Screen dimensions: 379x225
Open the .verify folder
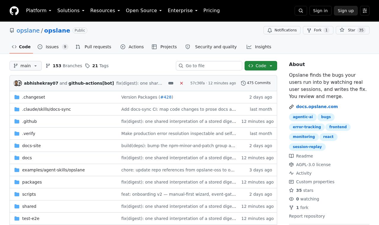click(29, 134)
